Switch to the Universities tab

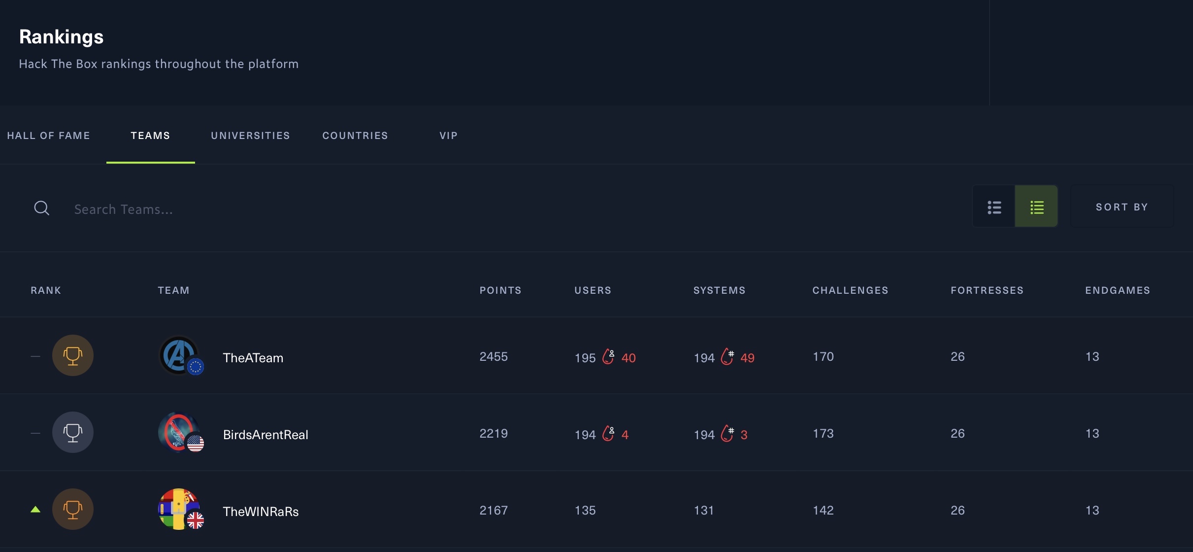pyautogui.click(x=250, y=136)
